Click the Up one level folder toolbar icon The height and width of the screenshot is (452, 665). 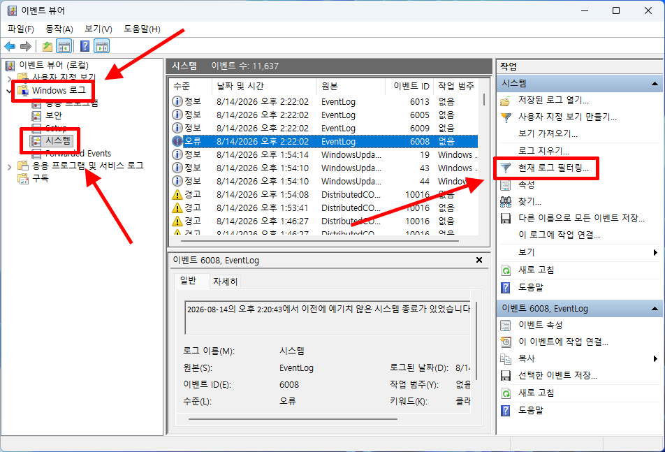click(47, 46)
